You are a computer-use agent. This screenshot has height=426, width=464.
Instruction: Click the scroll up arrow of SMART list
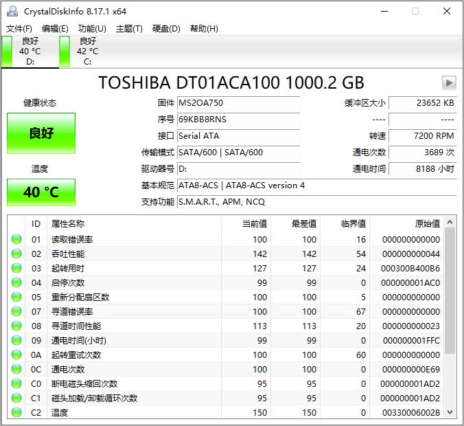pos(450,222)
